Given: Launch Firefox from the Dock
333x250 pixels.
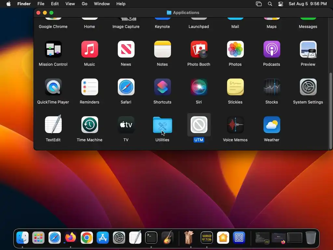Looking at the screenshot, I should (x=71, y=237).
